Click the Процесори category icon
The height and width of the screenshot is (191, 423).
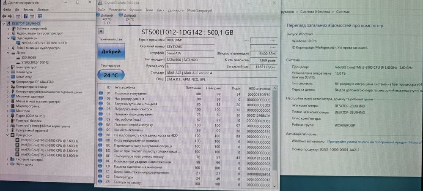coord(13,135)
